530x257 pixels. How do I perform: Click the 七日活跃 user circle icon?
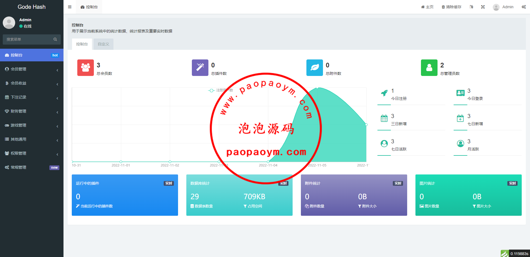click(x=384, y=144)
